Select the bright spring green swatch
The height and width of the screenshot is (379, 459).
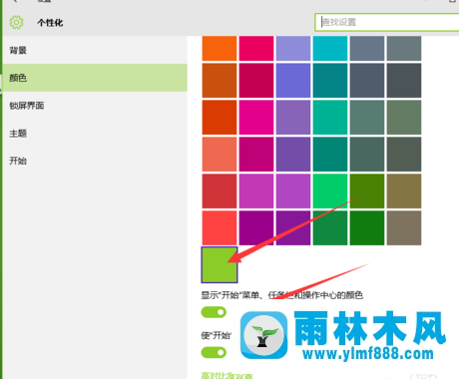pos(330,191)
